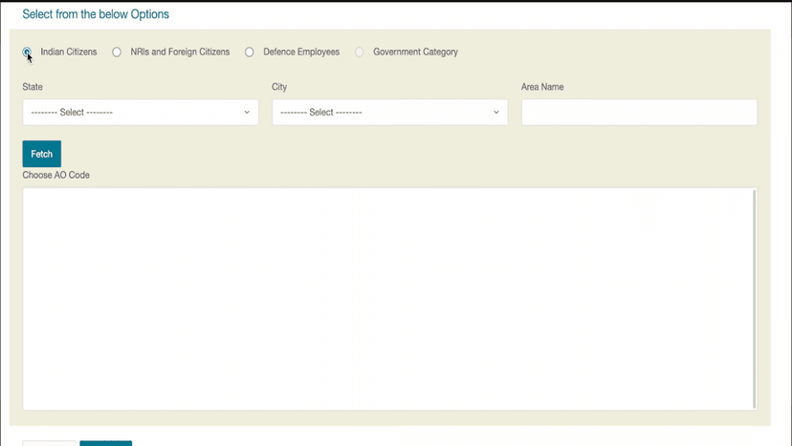Click the teal button below the form

pyautogui.click(x=105, y=443)
